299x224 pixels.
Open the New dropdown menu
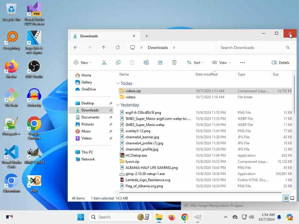83,62
